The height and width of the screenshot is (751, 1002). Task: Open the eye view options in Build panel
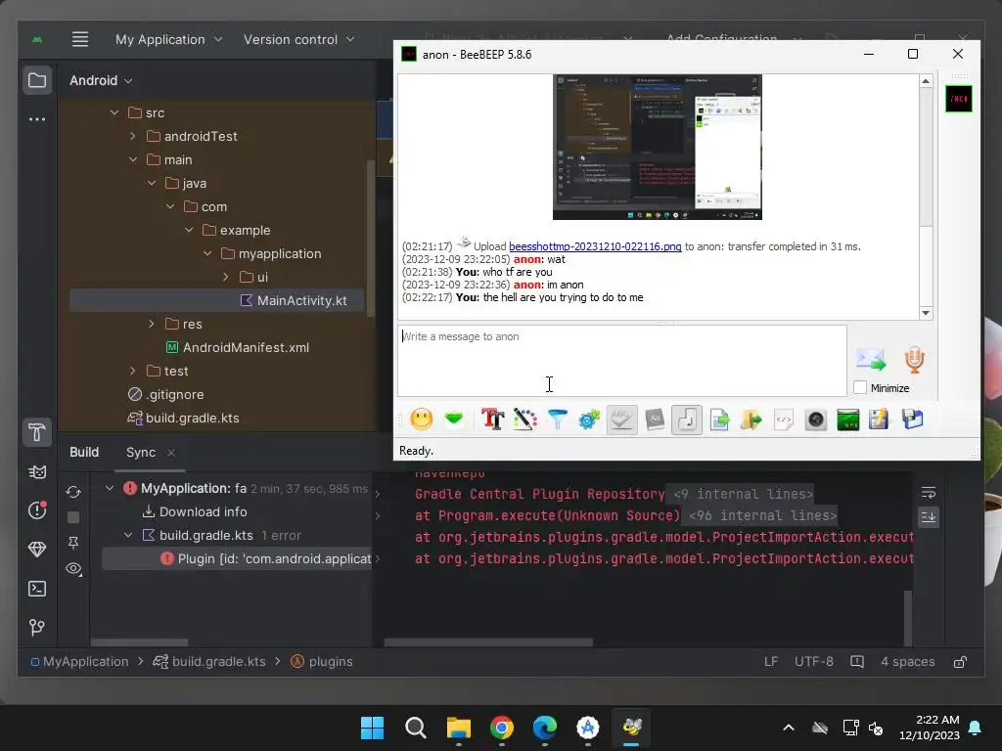tap(73, 568)
